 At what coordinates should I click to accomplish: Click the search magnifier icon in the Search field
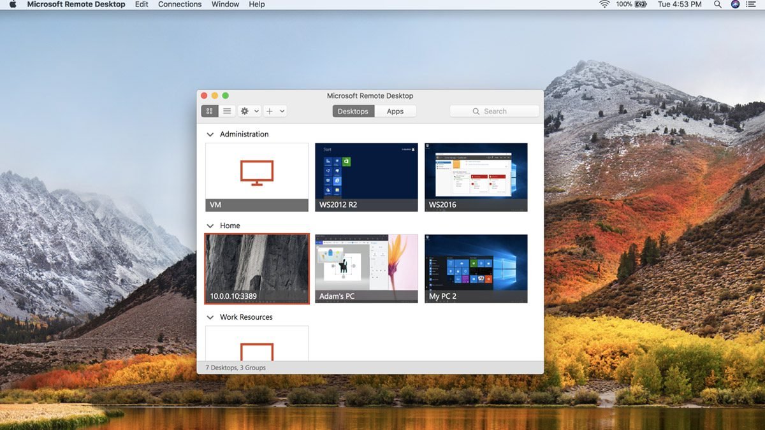coord(476,111)
